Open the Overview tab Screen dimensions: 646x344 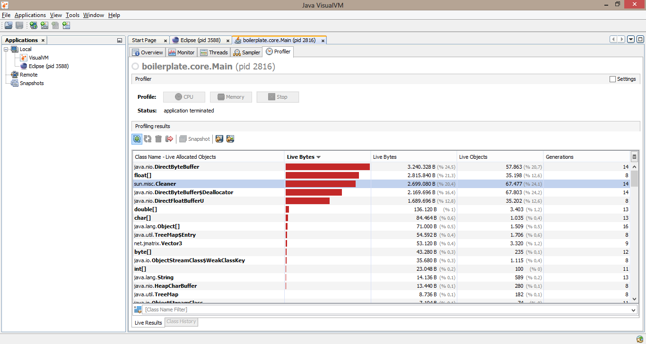point(148,52)
